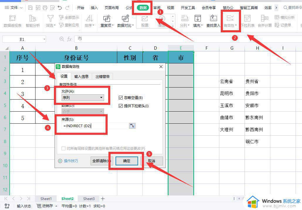Switch to the 页面布局 ribbon tab
Screen dimensions: 302x210
point(111,8)
